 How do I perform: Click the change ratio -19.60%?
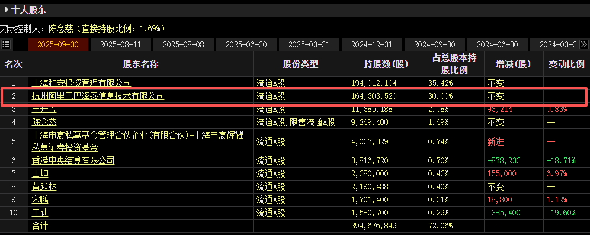pyautogui.click(x=561, y=213)
